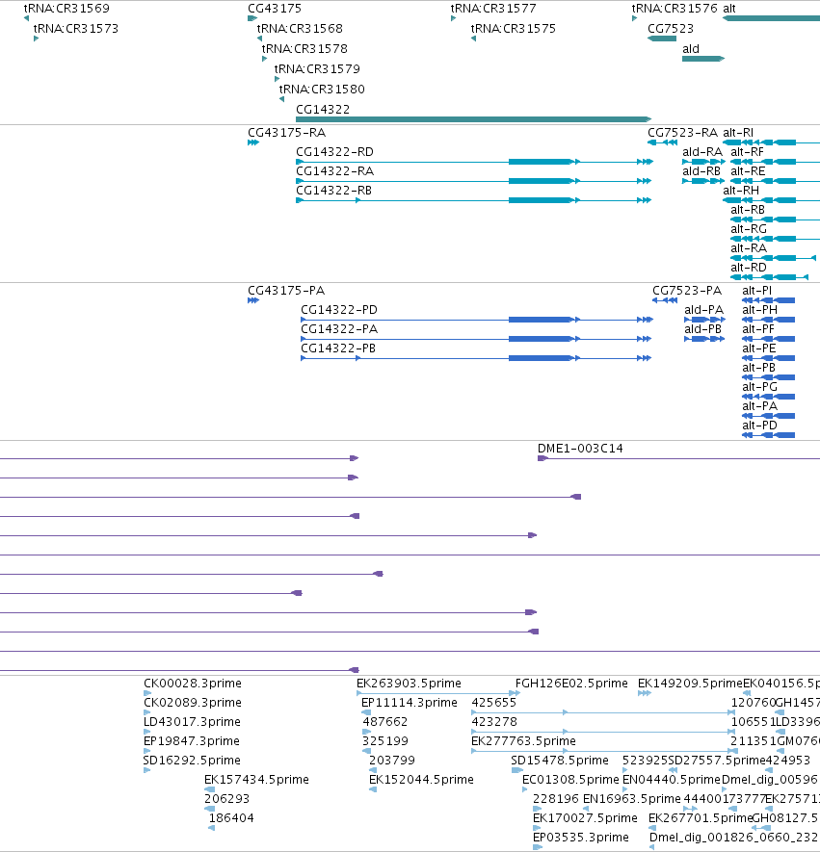Click the tRNA:CR31576 gene label

[675, 8]
